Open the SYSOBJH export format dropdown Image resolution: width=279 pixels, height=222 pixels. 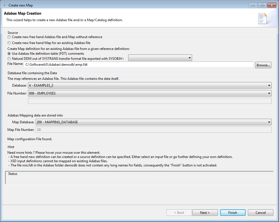160,58
